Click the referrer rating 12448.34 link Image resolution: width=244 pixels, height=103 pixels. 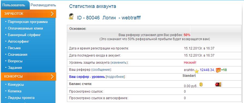(207, 70)
